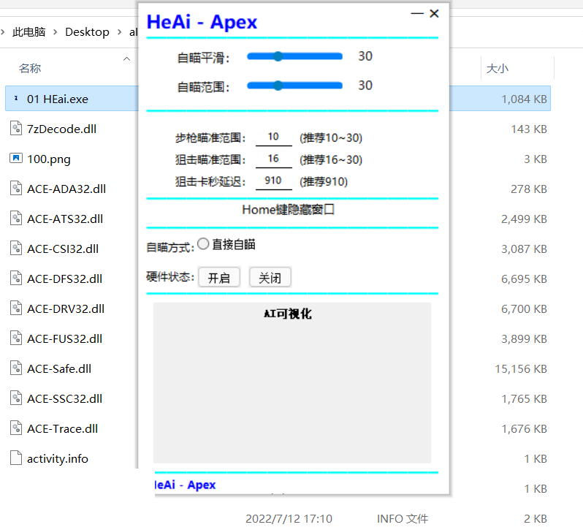Click the HeAi - Apex title heading

tap(202, 22)
